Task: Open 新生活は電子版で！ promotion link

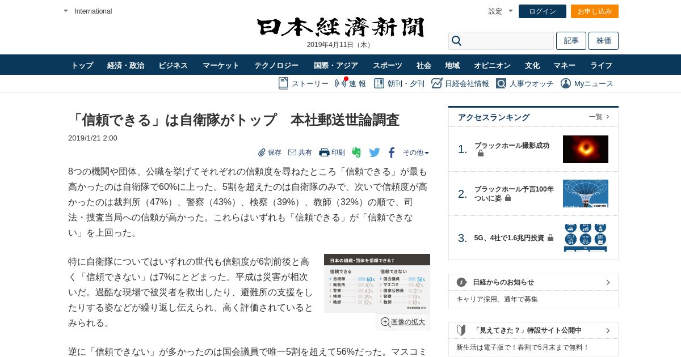Action: pyautogui.click(x=523, y=347)
